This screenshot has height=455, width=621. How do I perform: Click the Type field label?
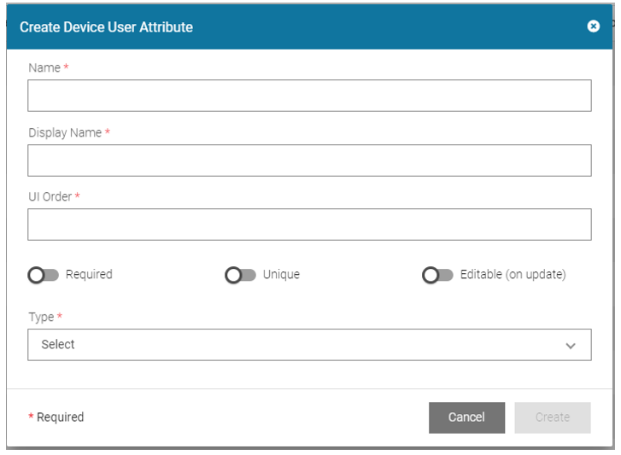click(x=41, y=317)
